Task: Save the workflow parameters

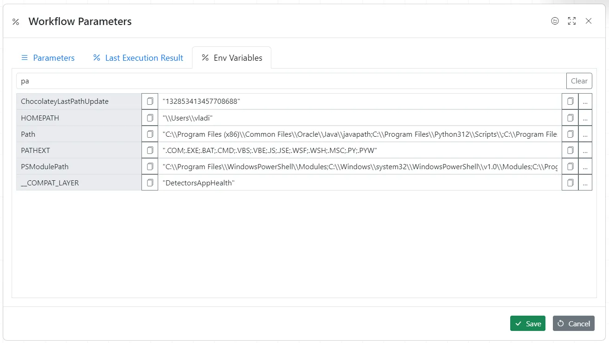Action: 527,324
